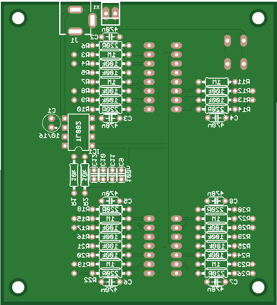Click the C9 label text

[x=121, y=162]
